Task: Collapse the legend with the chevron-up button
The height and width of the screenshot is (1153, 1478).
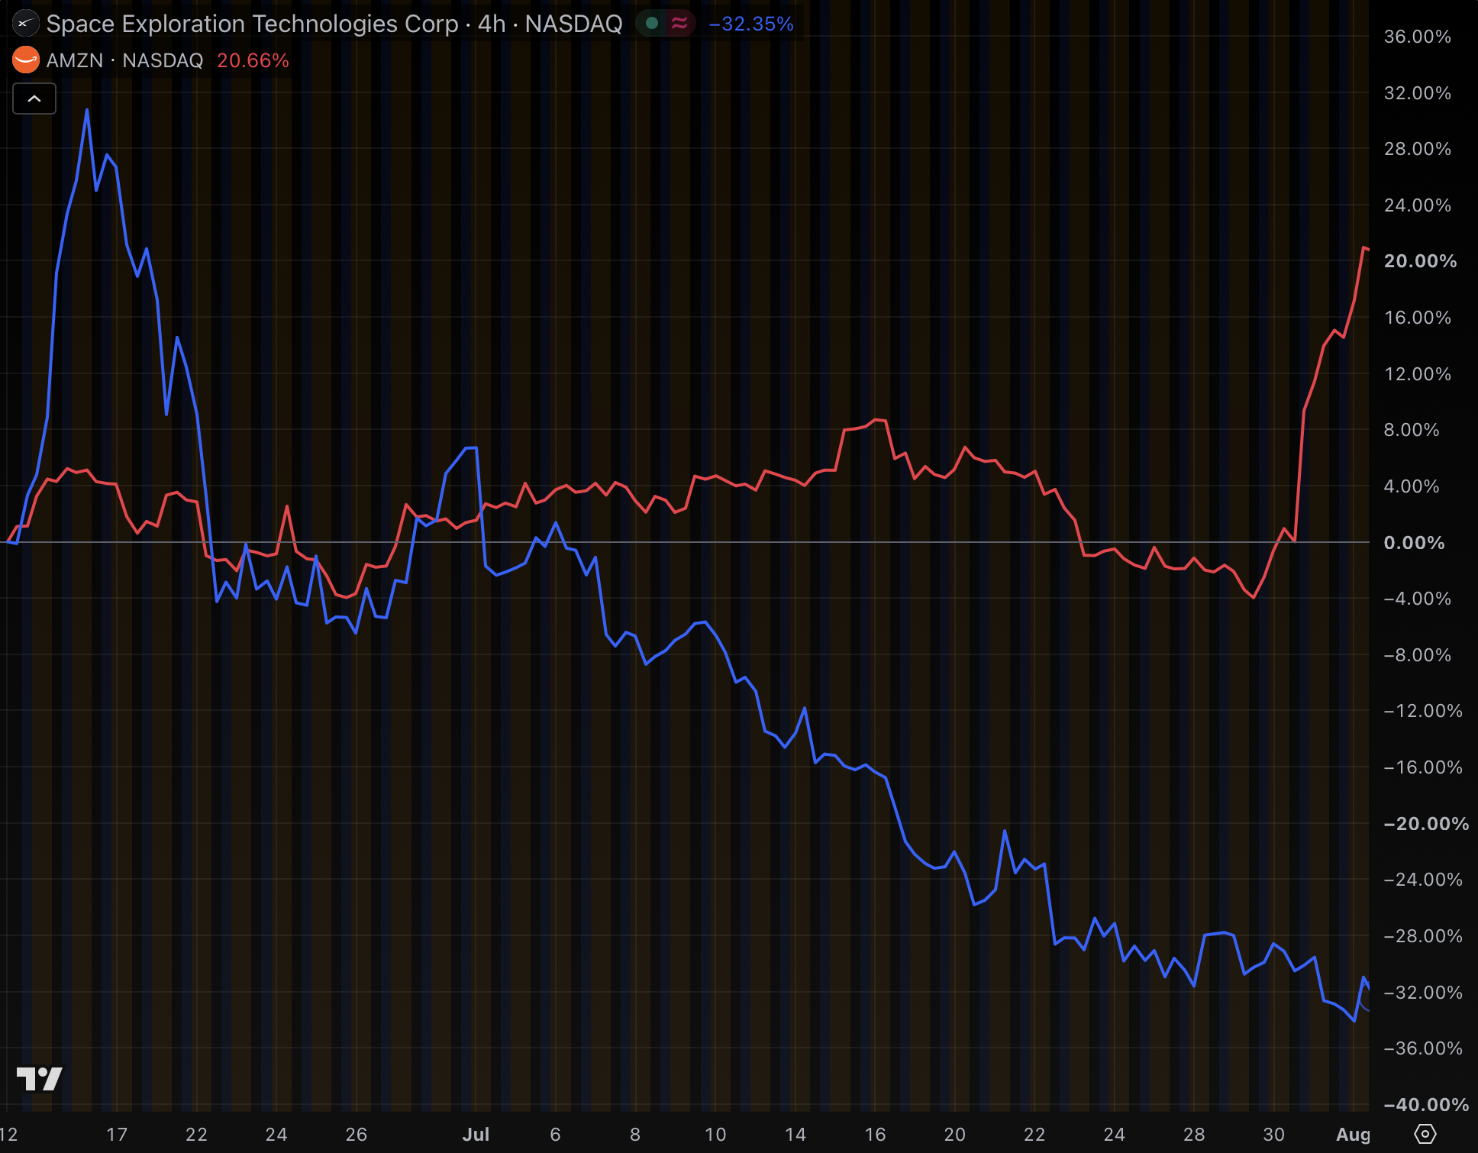Action: [x=34, y=99]
